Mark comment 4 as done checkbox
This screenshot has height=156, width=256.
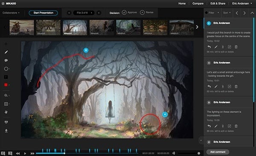click(230, 86)
